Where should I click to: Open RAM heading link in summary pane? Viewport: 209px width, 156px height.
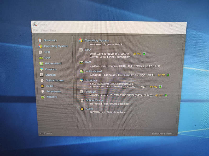(x=88, y=62)
